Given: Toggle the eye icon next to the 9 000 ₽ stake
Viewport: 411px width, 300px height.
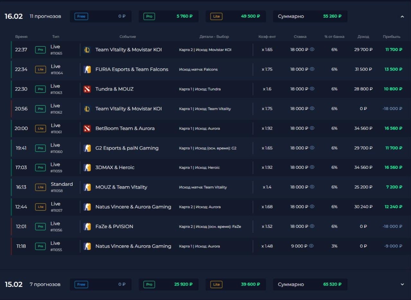Looking at the screenshot, I should point(311,246).
